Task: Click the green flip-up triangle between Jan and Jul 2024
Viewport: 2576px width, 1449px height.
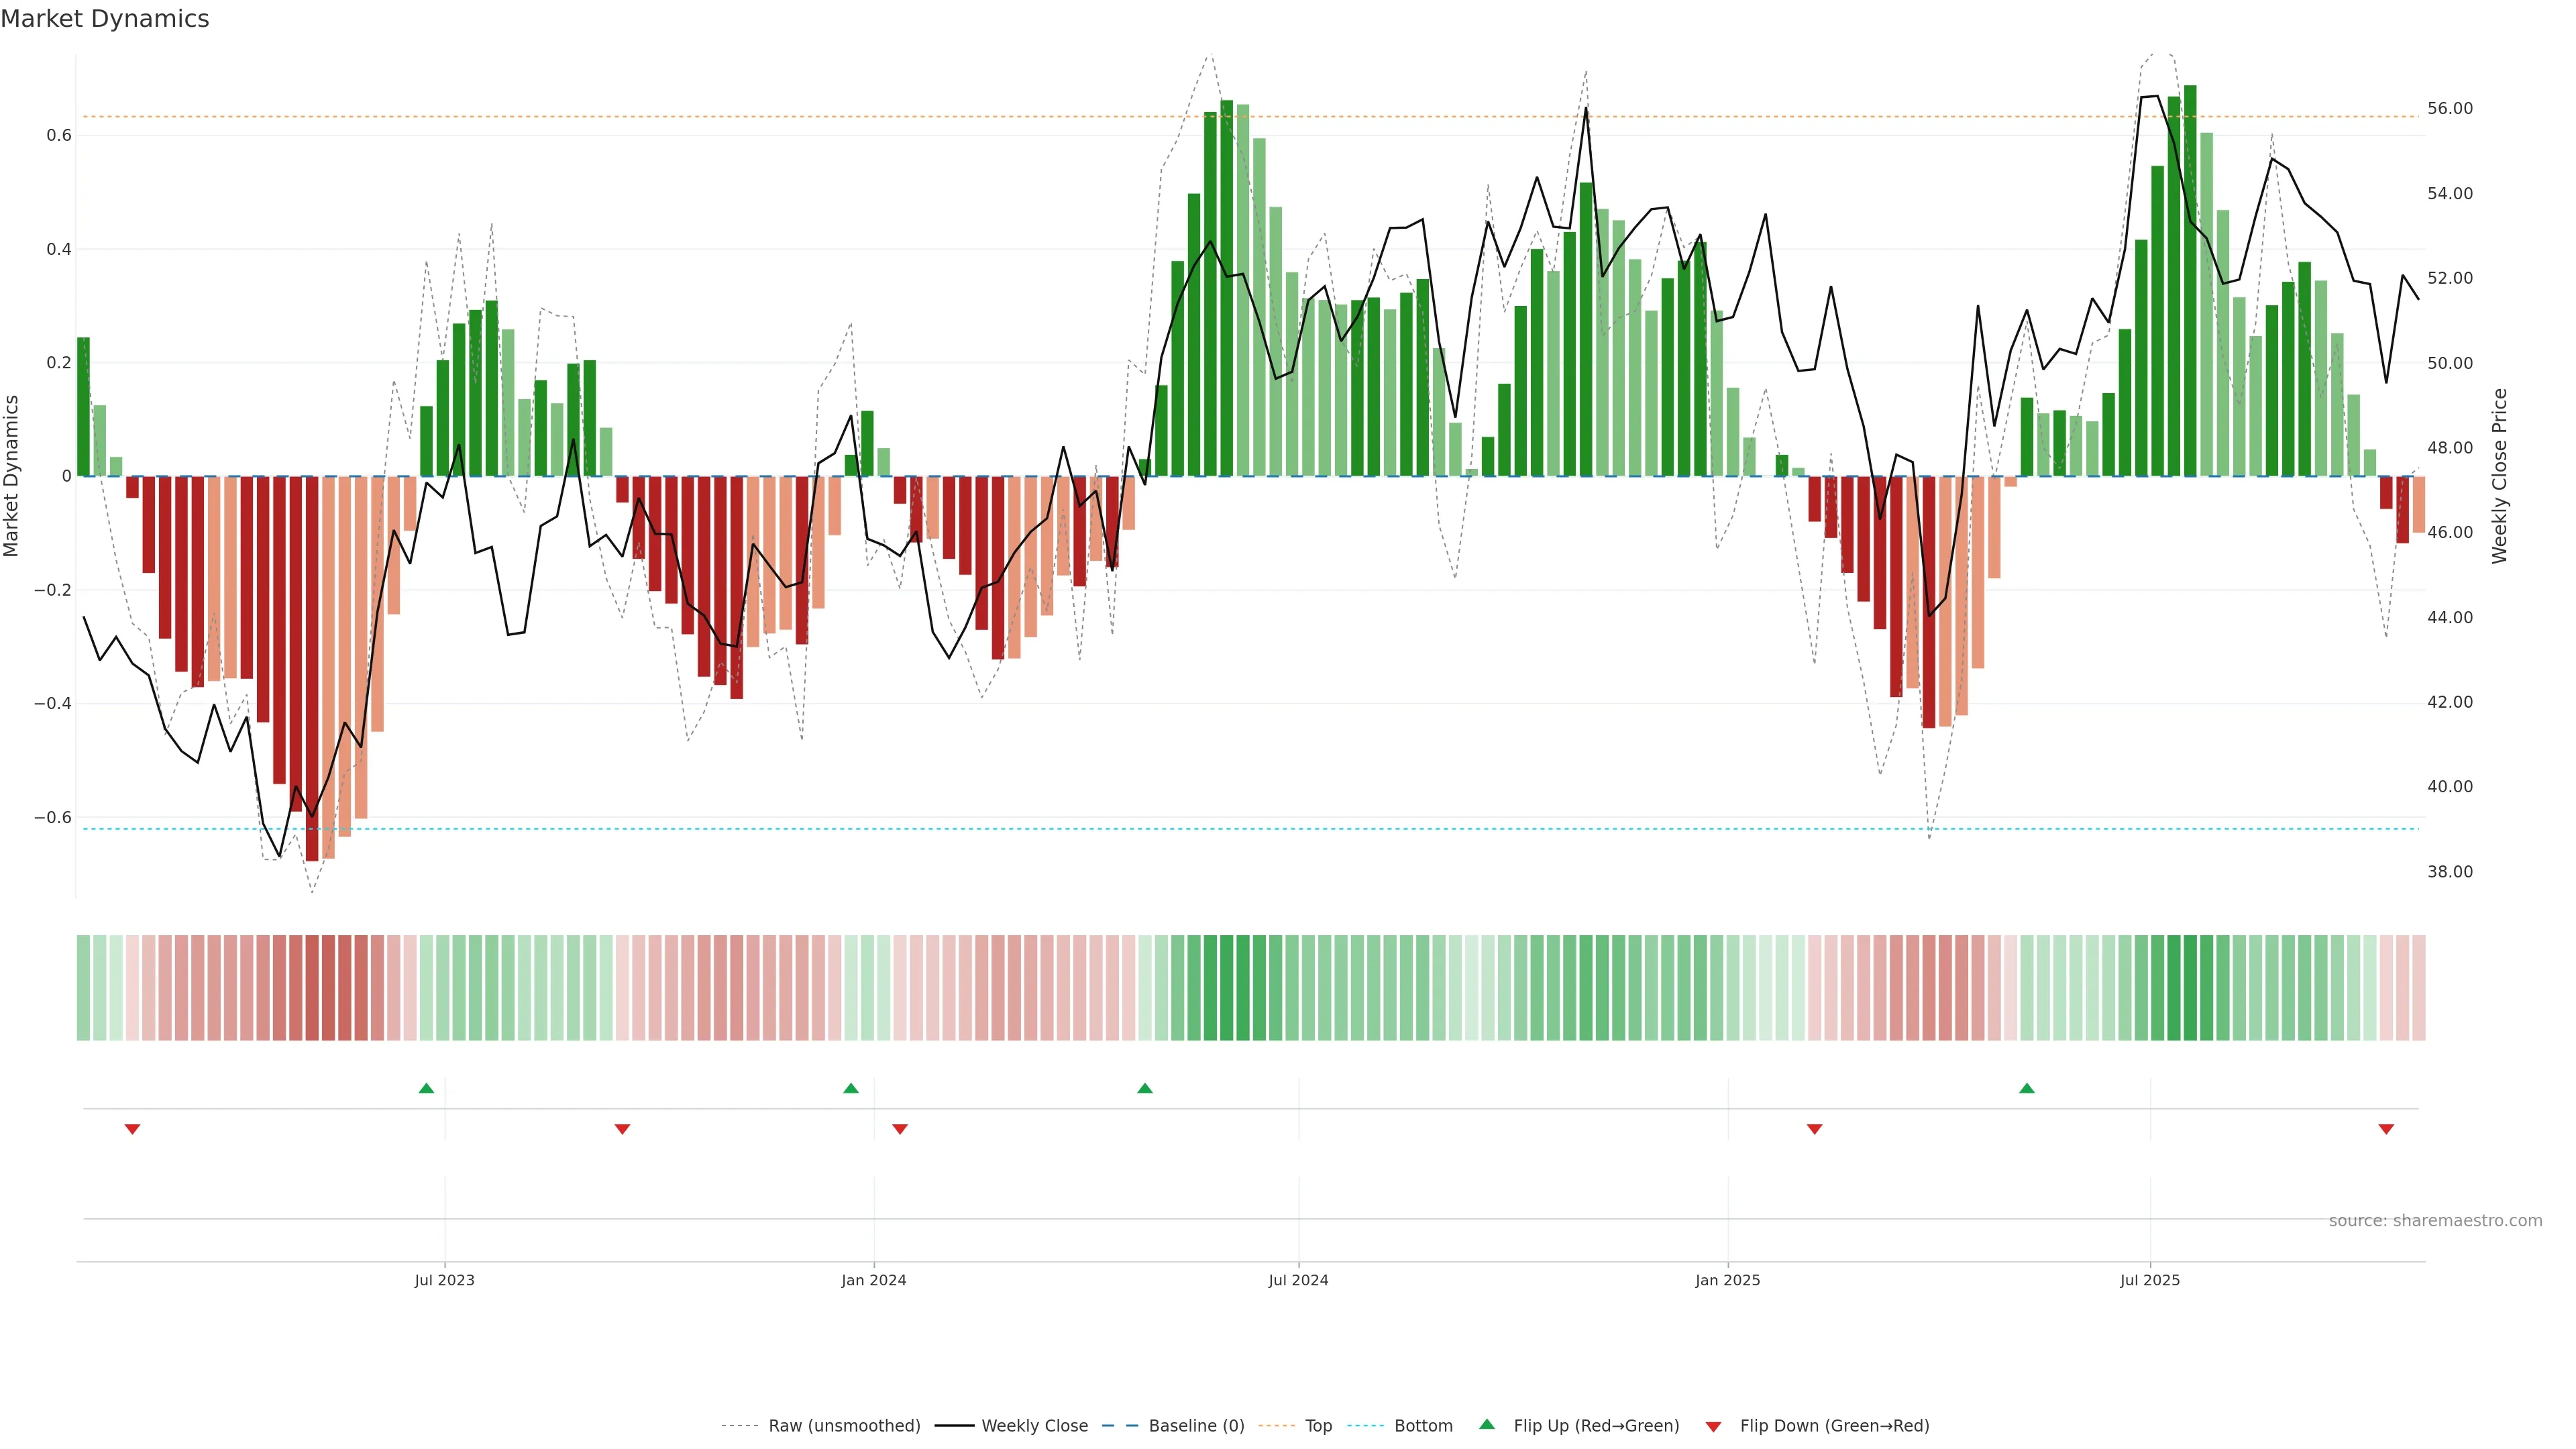Action: click(x=1145, y=1088)
